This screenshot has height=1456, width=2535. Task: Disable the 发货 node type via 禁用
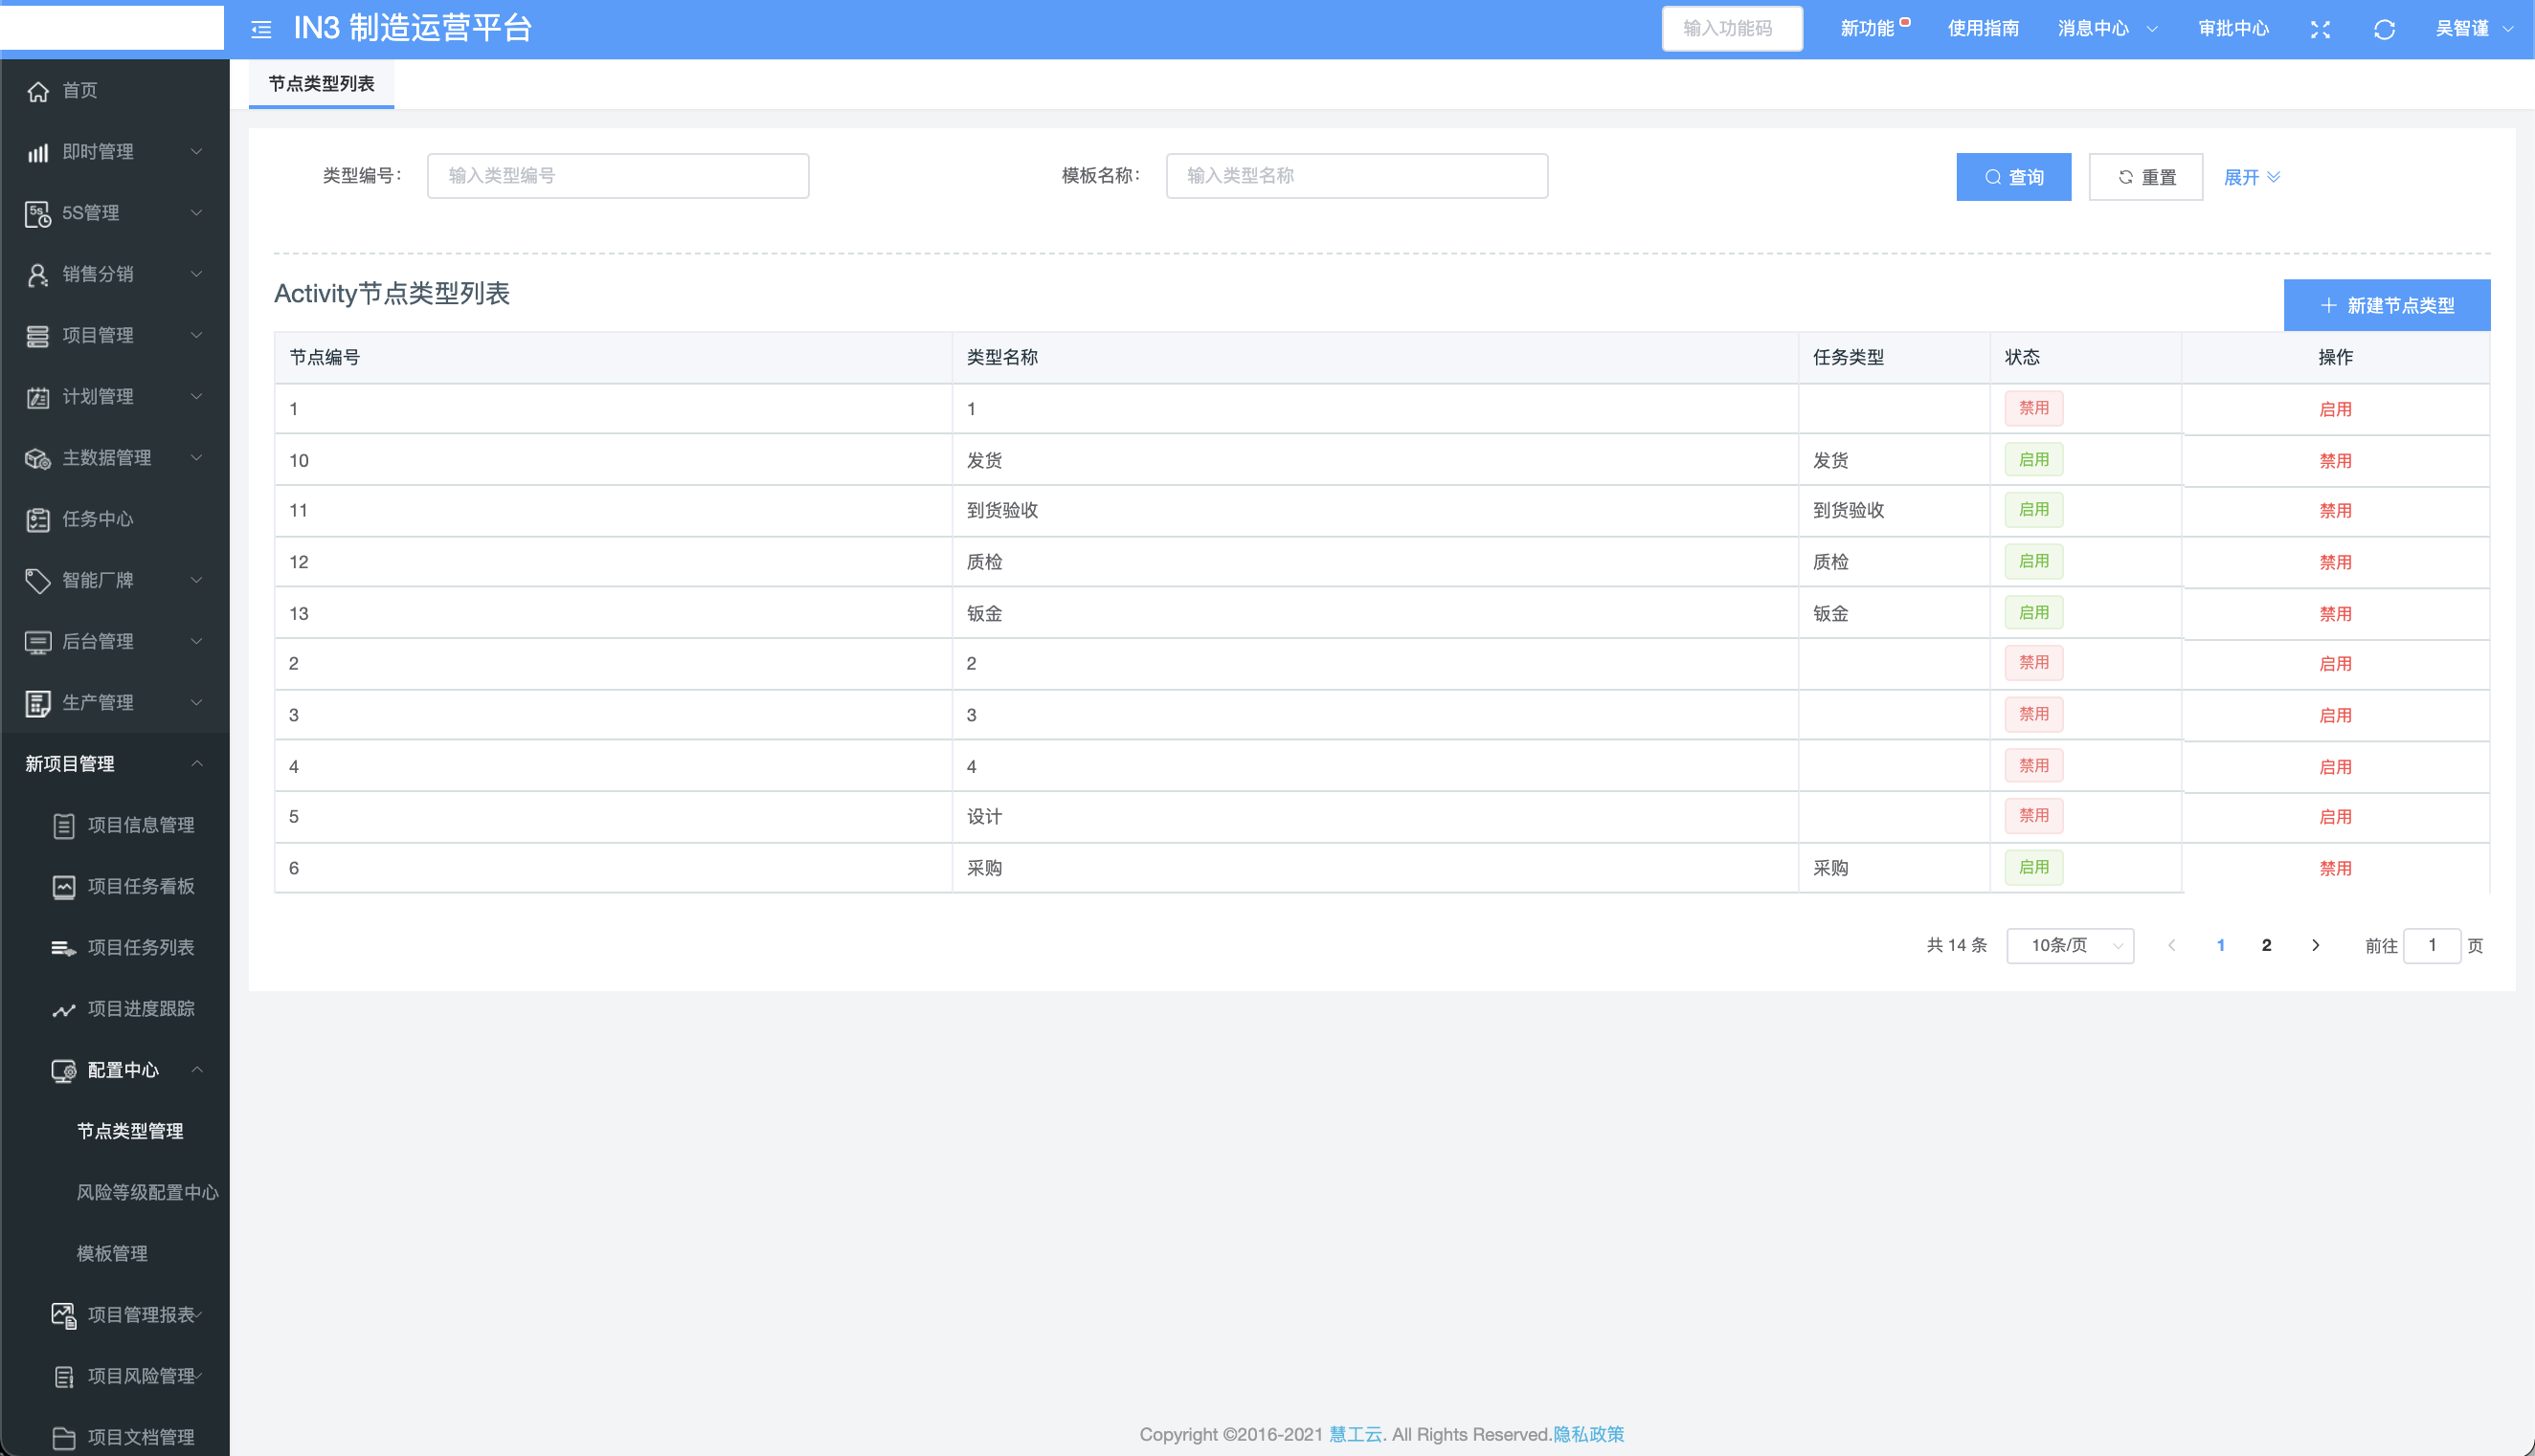tap(2335, 461)
